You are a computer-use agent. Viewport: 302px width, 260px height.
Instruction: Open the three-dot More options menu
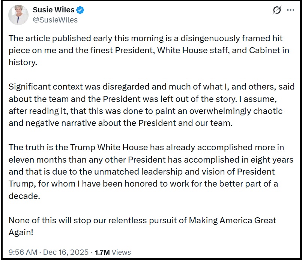point(290,10)
